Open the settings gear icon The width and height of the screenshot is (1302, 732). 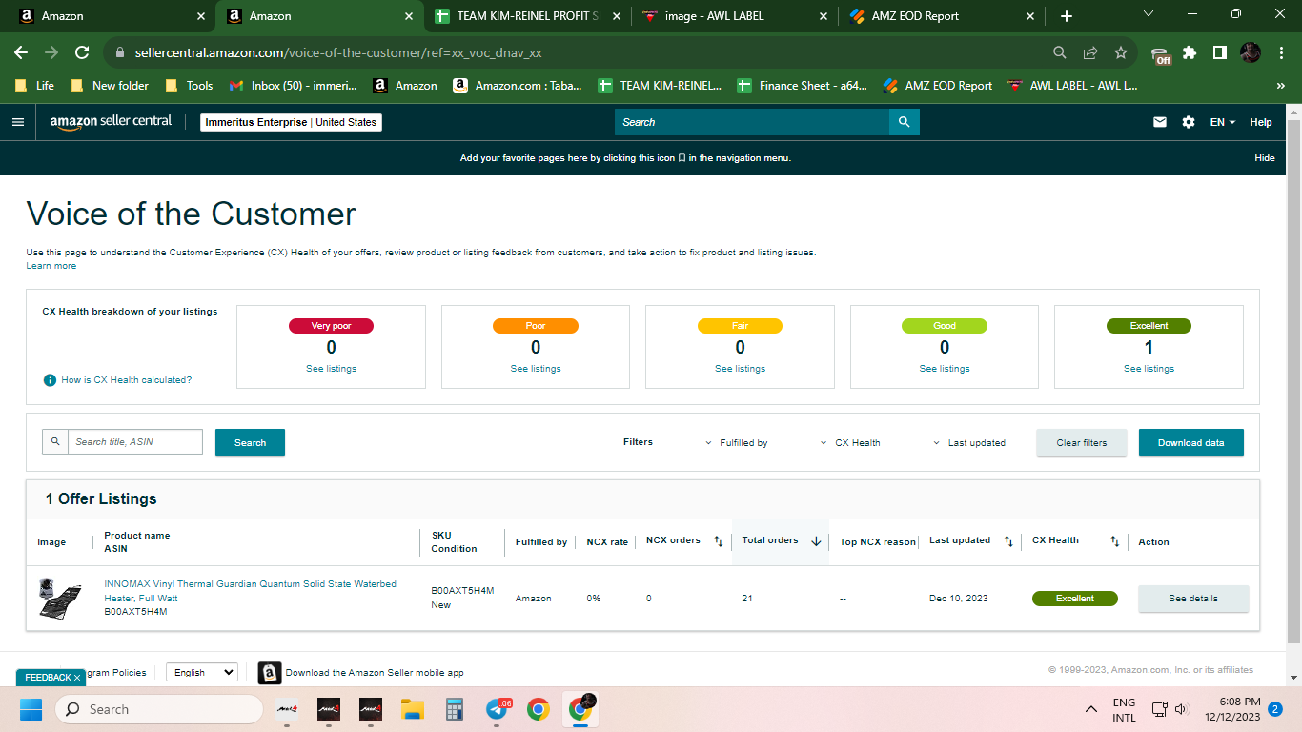[x=1189, y=122]
